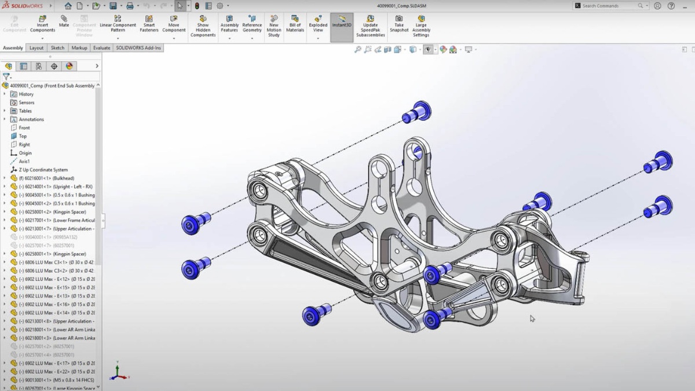Click Edit Appearance color sphere icon
Viewport: 695px width, 391px height.
(443, 50)
